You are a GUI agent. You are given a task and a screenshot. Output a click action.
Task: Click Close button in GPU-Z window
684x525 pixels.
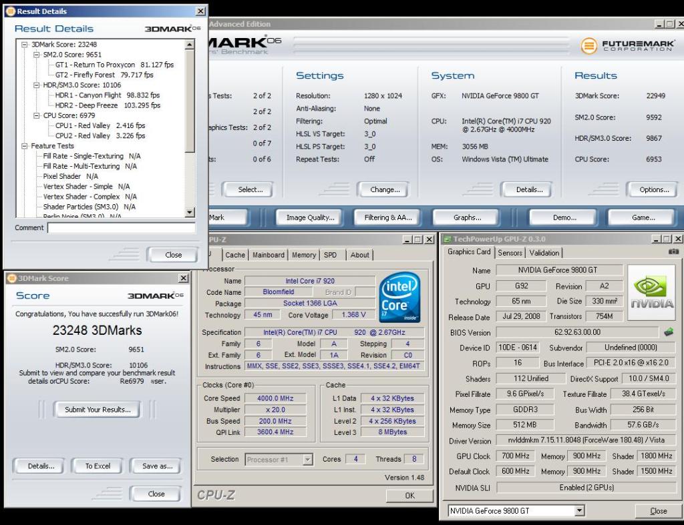(x=658, y=511)
